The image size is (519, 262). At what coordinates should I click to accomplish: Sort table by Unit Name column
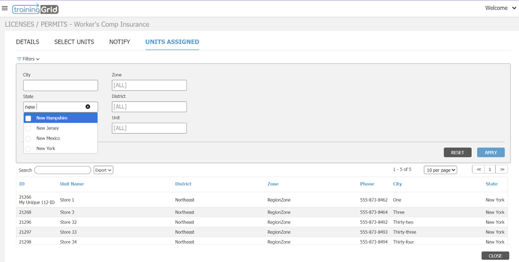point(72,184)
